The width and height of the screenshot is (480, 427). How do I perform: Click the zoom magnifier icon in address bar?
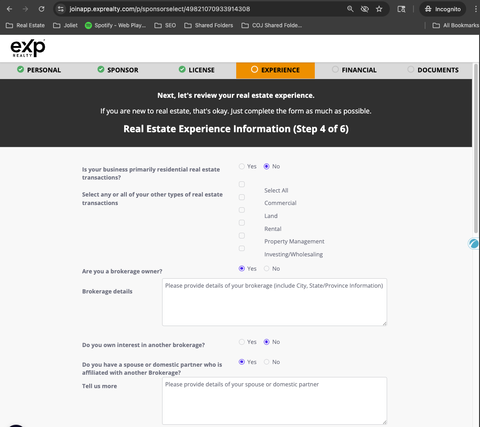[x=351, y=9]
